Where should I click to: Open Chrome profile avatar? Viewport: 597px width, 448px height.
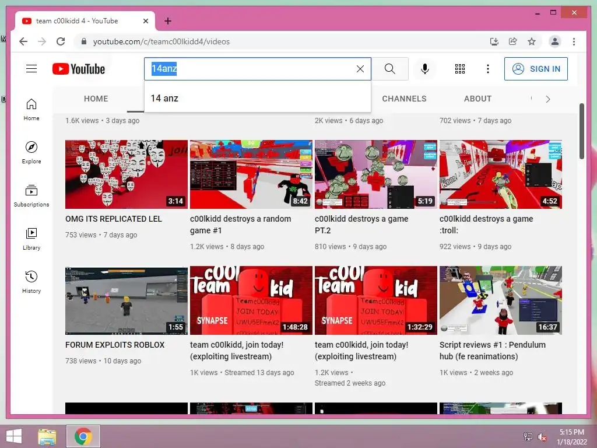click(x=555, y=41)
